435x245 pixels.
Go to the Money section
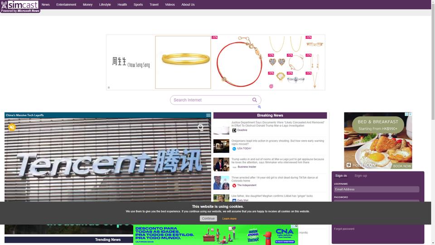[87, 5]
